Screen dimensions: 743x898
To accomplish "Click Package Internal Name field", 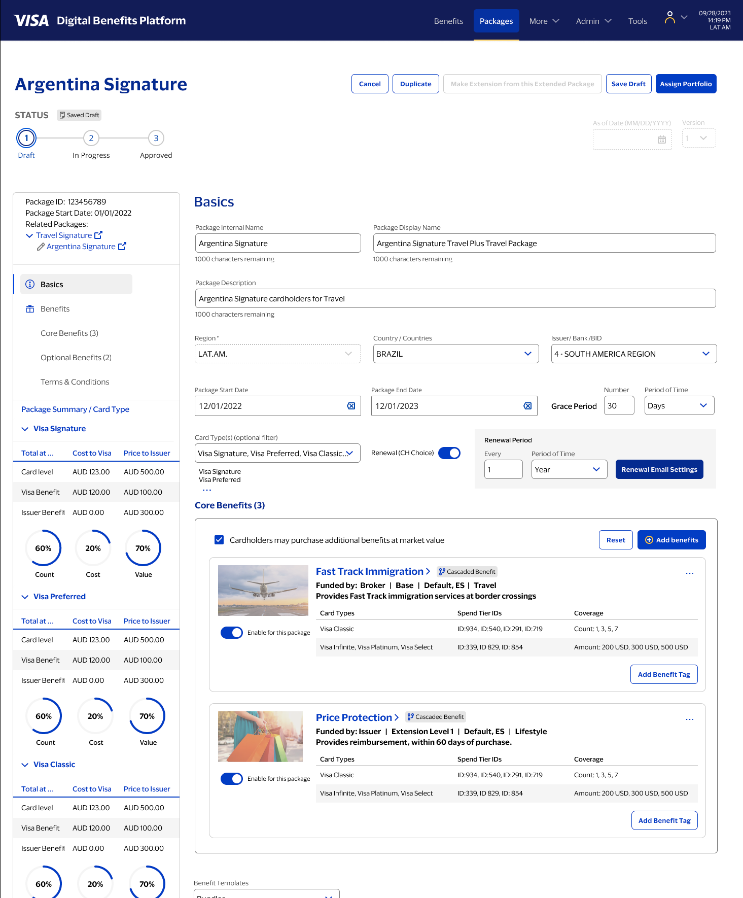I will click(278, 243).
